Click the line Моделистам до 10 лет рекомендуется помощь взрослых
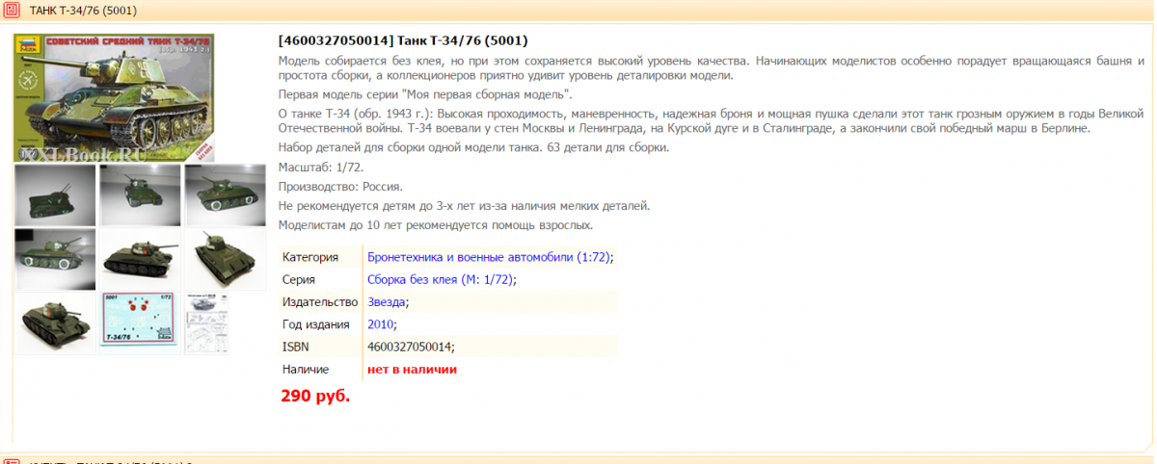This screenshot has height=464, width=1157. (436, 224)
